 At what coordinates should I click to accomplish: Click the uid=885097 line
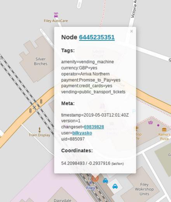pyautogui.click(x=73, y=139)
